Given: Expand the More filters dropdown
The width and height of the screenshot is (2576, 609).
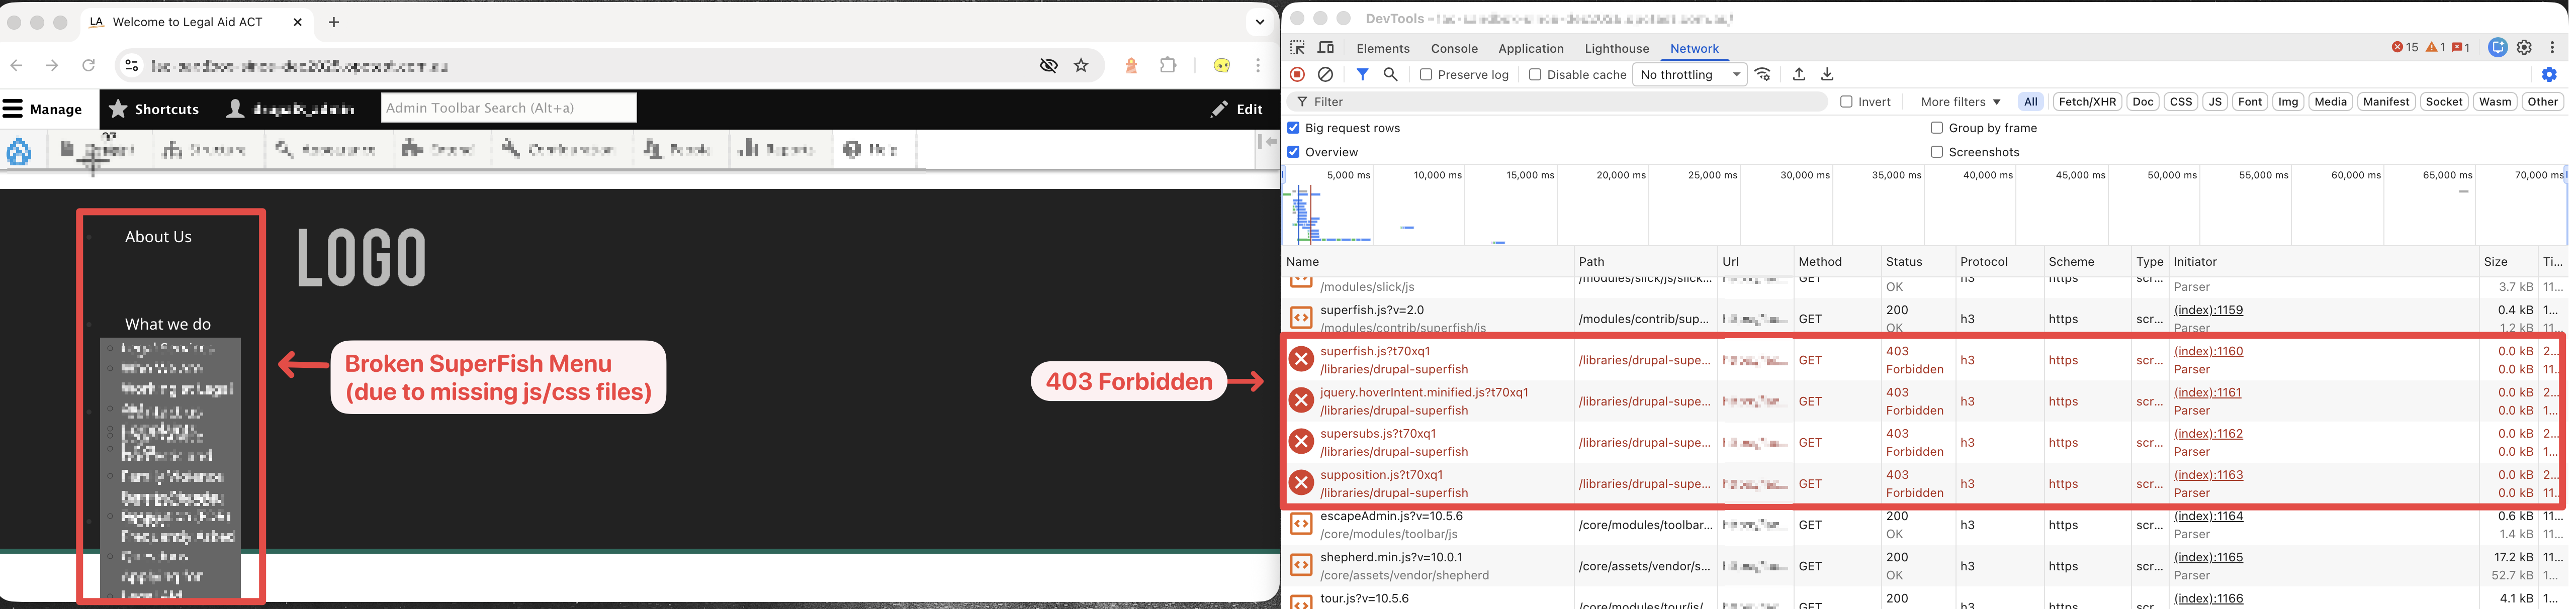Looking at the screenshot, I should 1960,101.
